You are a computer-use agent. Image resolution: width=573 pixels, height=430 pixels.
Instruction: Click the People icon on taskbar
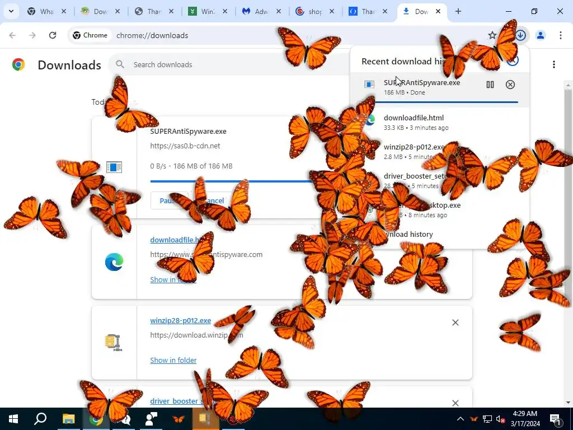[151, 419]
